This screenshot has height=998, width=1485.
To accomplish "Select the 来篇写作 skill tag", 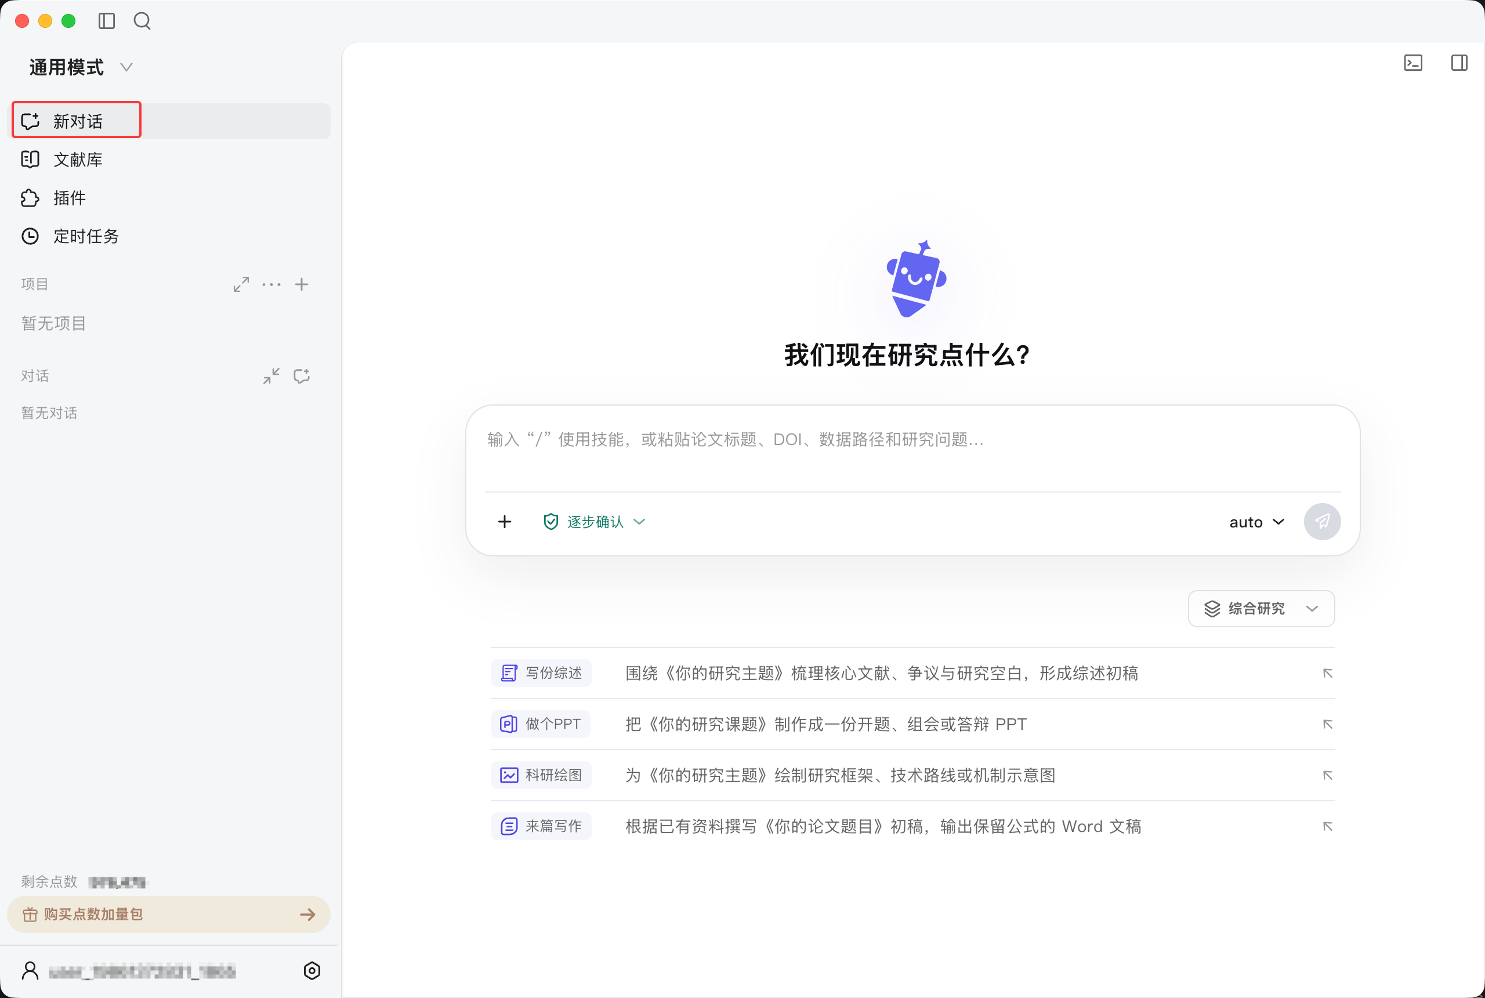I will tap(541, 826).
